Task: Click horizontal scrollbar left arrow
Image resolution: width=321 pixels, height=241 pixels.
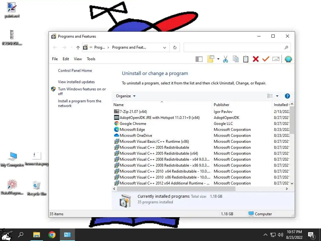Action: click(x=114, y=189)
